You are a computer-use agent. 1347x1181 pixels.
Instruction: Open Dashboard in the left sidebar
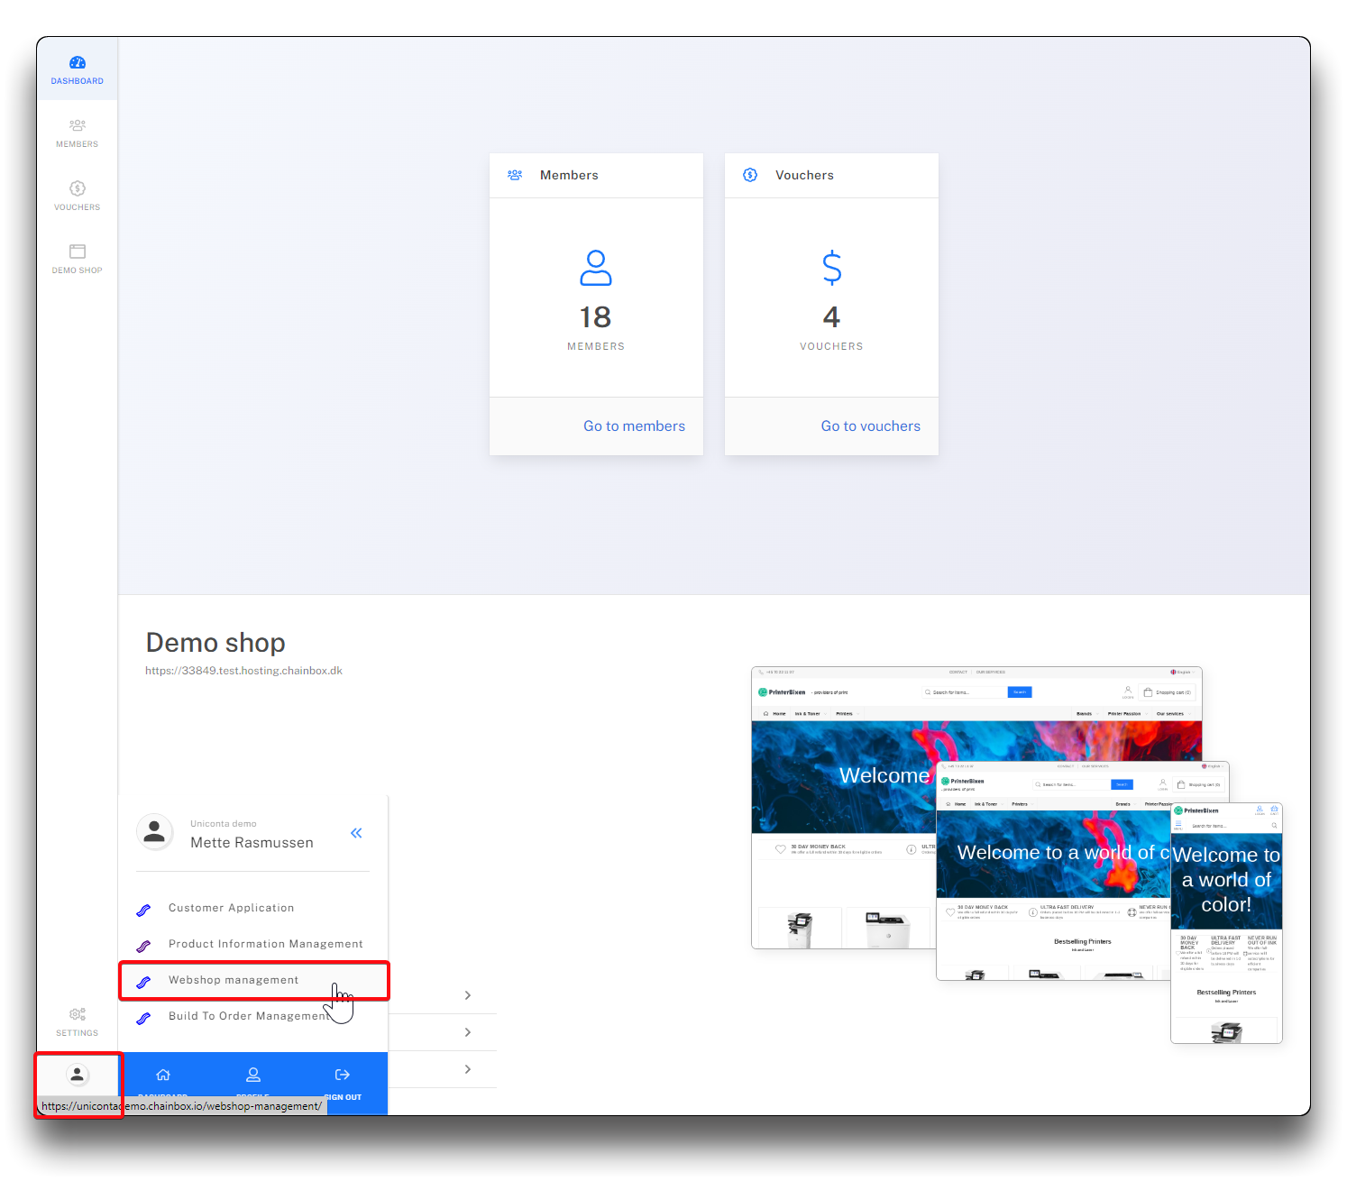click(x=78, y=69)
